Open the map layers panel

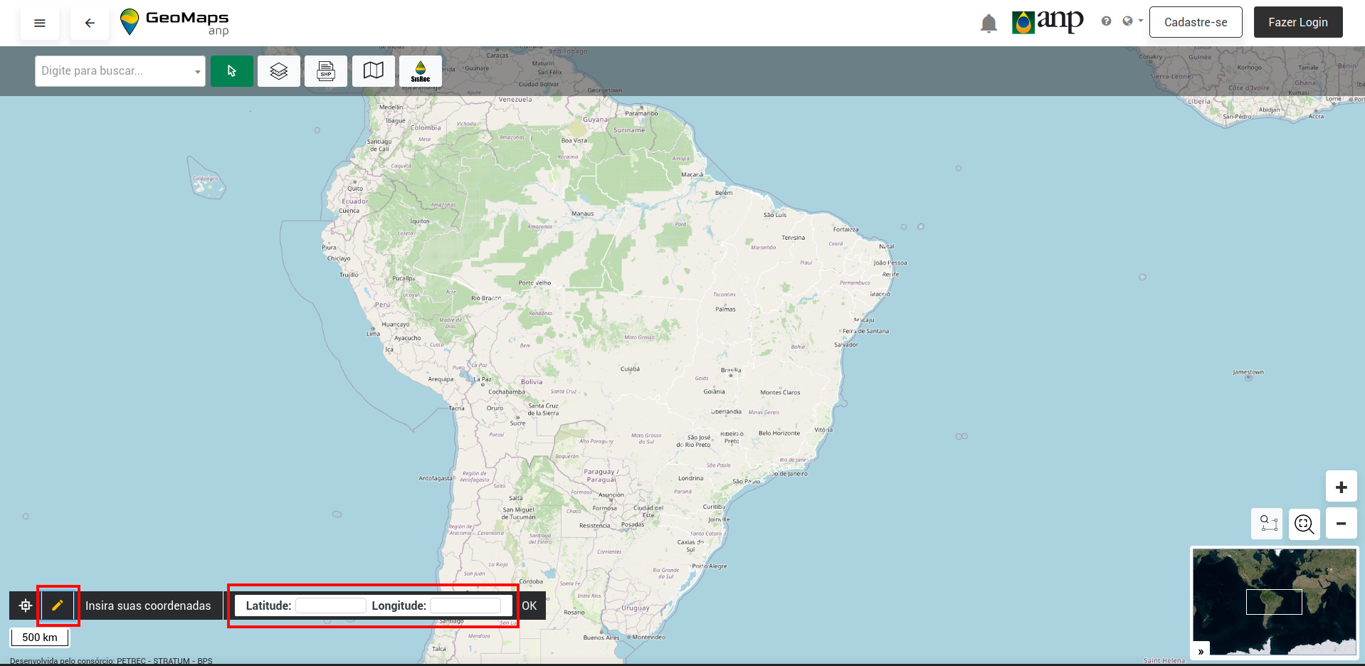click(278, 70)
